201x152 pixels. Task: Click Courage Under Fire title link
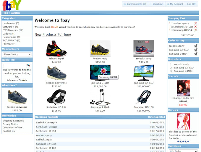183,98
